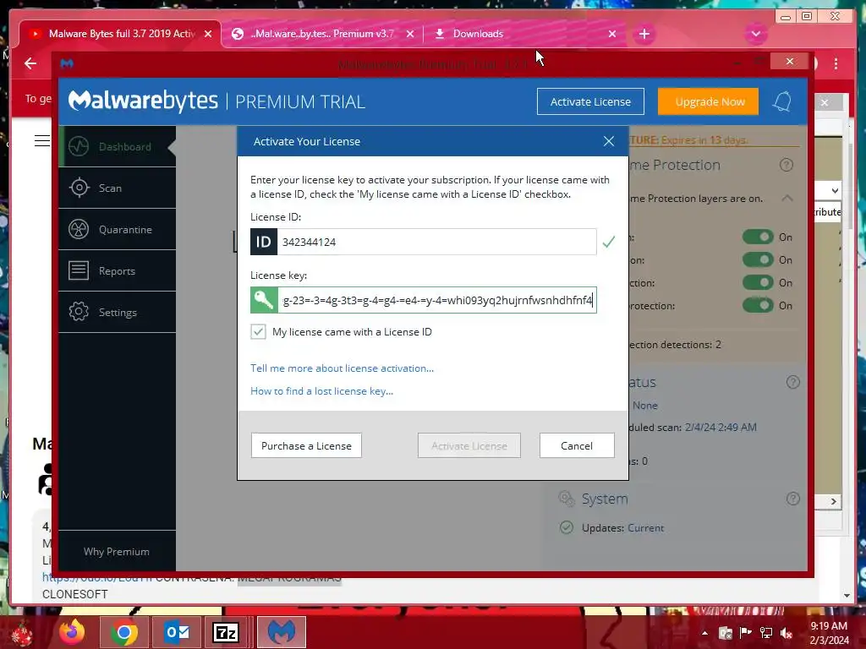866x649 pixels.
Task: Open the Settings section in sidebar
Action: click(118, 313)
